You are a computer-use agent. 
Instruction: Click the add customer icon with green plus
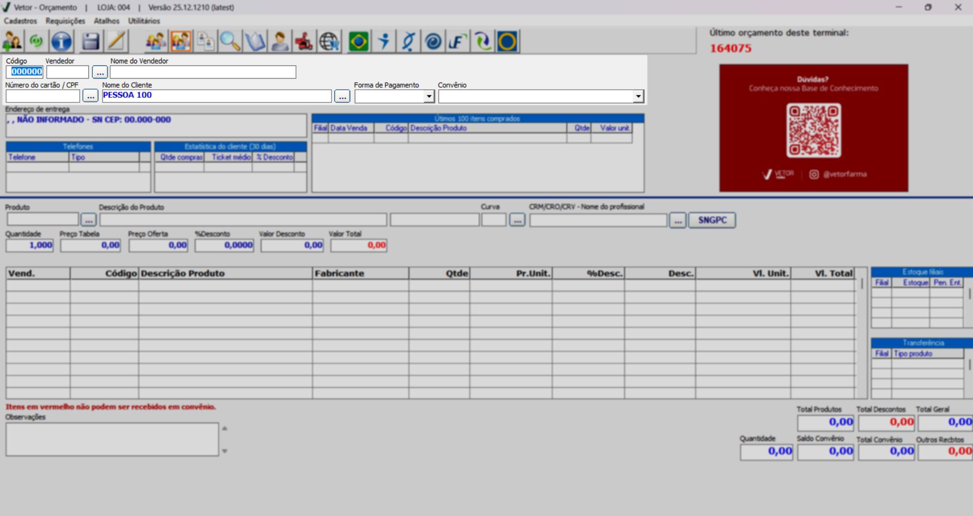point(12,41)
